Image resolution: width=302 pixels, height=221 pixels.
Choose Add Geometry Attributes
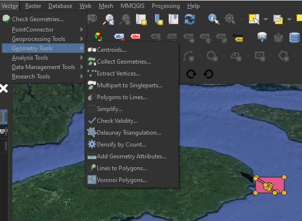click(132, 156)
